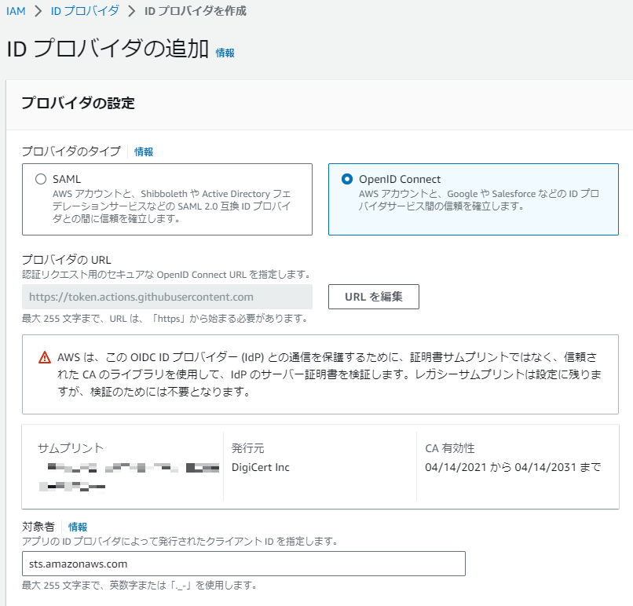Click the 対象者 field label
Screen dimensions: 633x606
38,527
